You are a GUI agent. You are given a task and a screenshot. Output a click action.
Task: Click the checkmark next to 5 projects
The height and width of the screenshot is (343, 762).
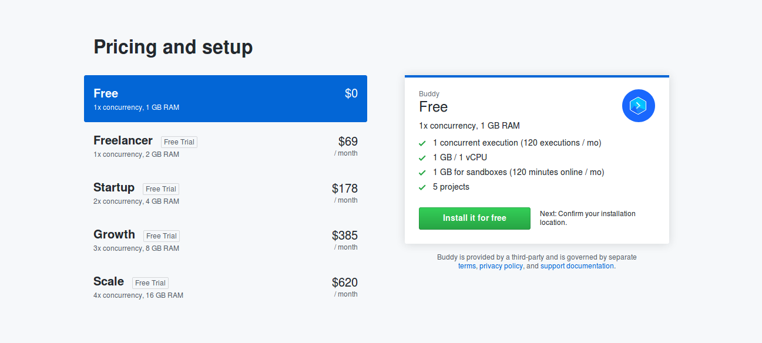[422, 187]
